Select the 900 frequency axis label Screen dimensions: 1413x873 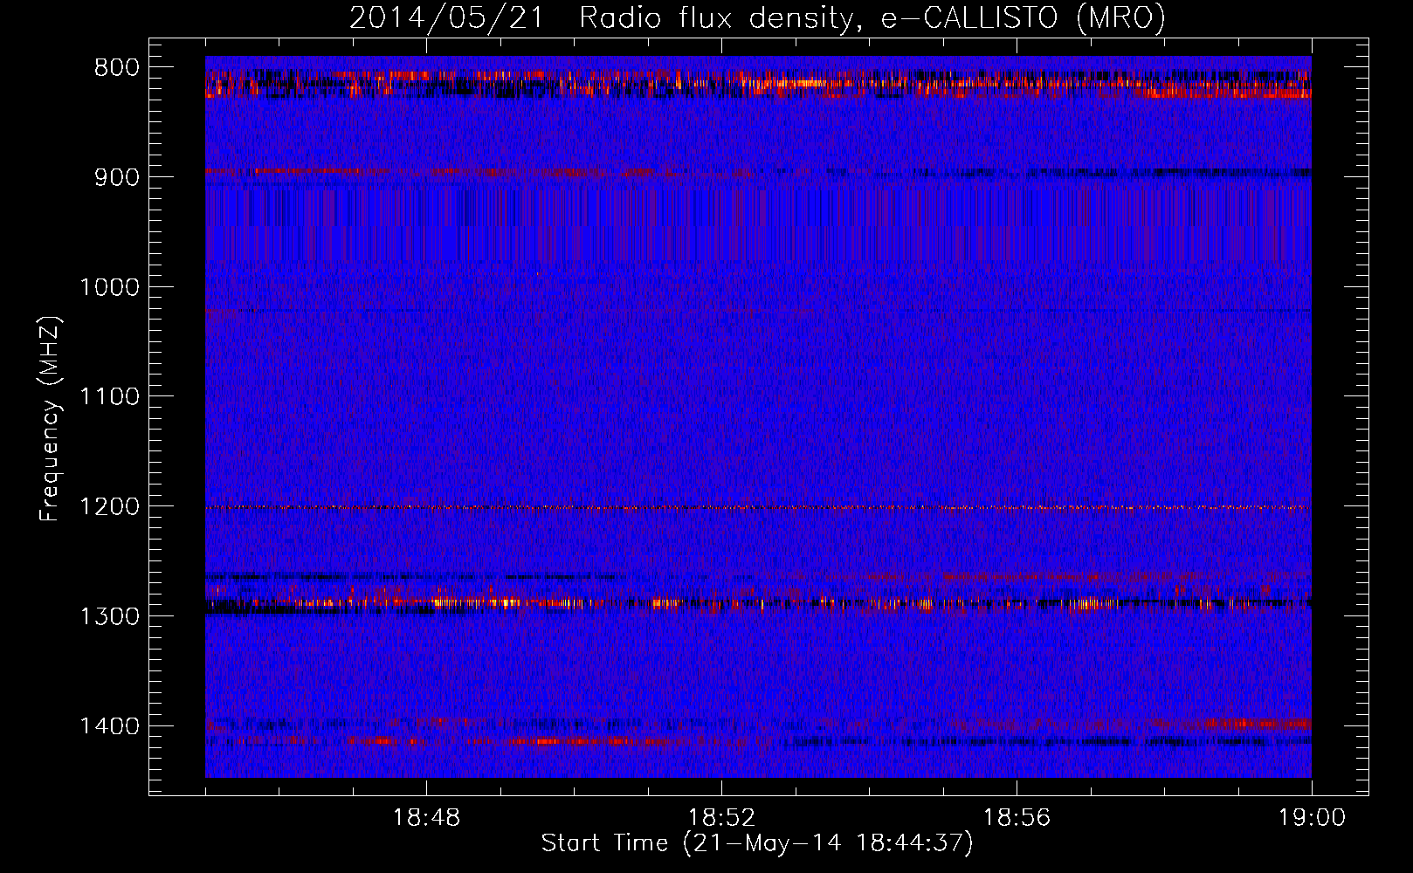[x=117, y=177]
